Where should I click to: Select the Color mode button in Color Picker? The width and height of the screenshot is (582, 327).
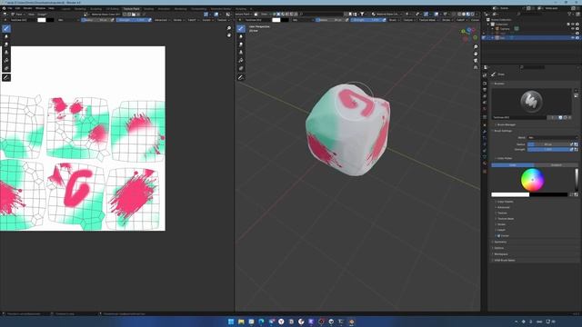(x=513, y=165)
